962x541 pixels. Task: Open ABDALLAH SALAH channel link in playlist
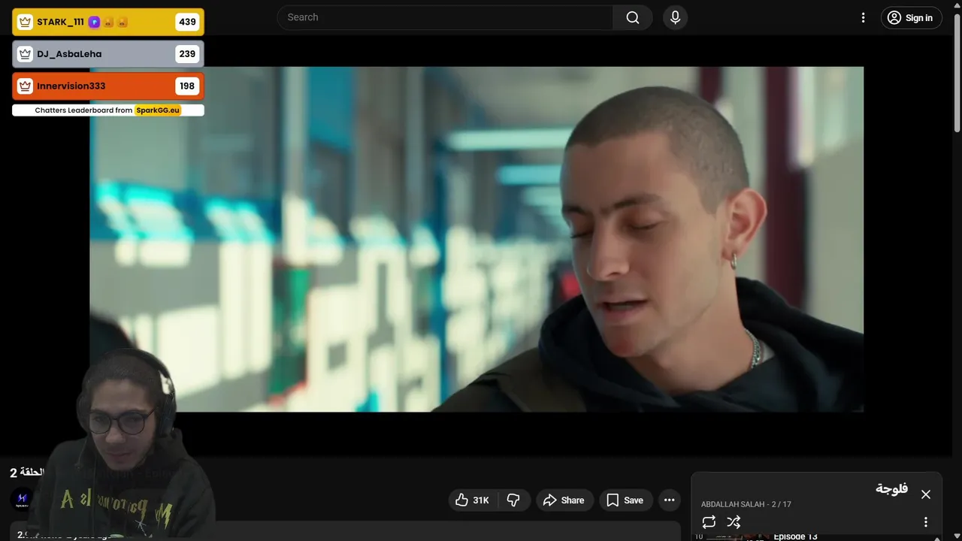(733, 504)
